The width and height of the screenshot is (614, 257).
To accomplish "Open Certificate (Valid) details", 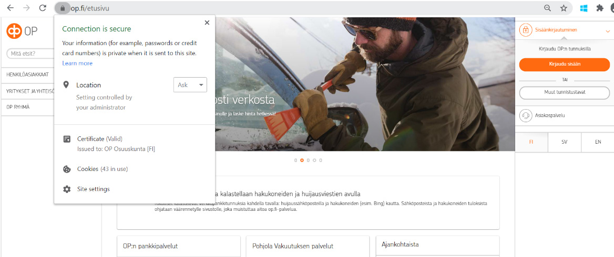I will click(100, 138).
